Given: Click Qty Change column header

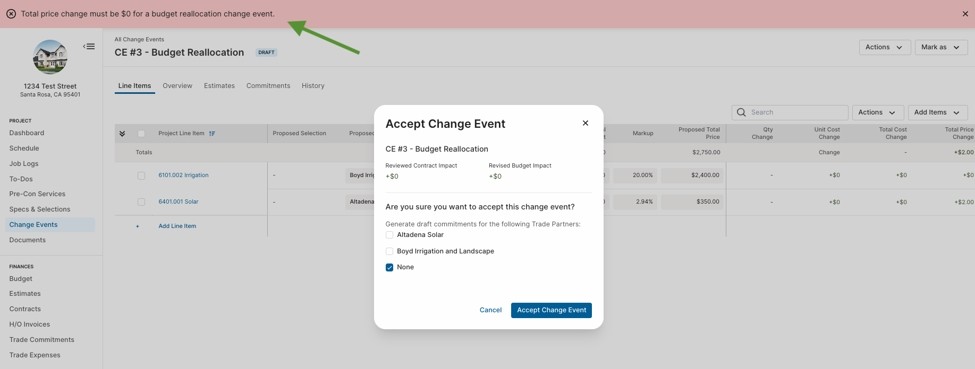Looking at the screenshot, I should pyautogui.click(x=762, y=133).
